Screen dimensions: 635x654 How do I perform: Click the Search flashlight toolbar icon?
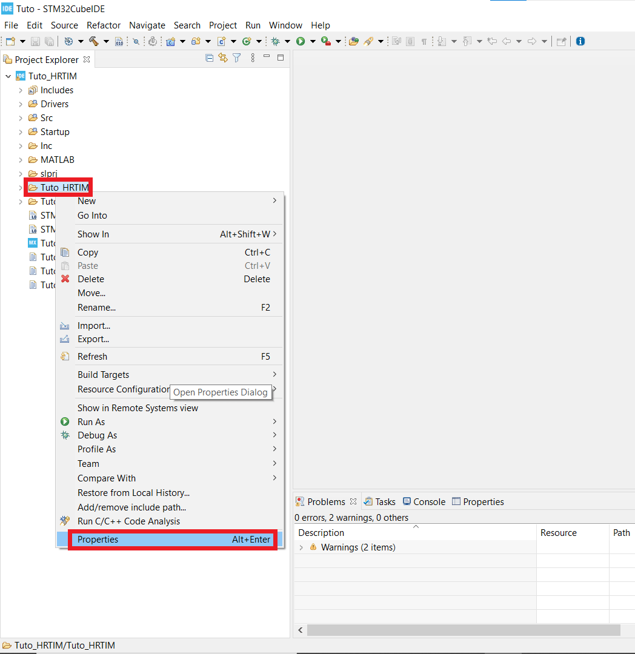tap(368, 41)
